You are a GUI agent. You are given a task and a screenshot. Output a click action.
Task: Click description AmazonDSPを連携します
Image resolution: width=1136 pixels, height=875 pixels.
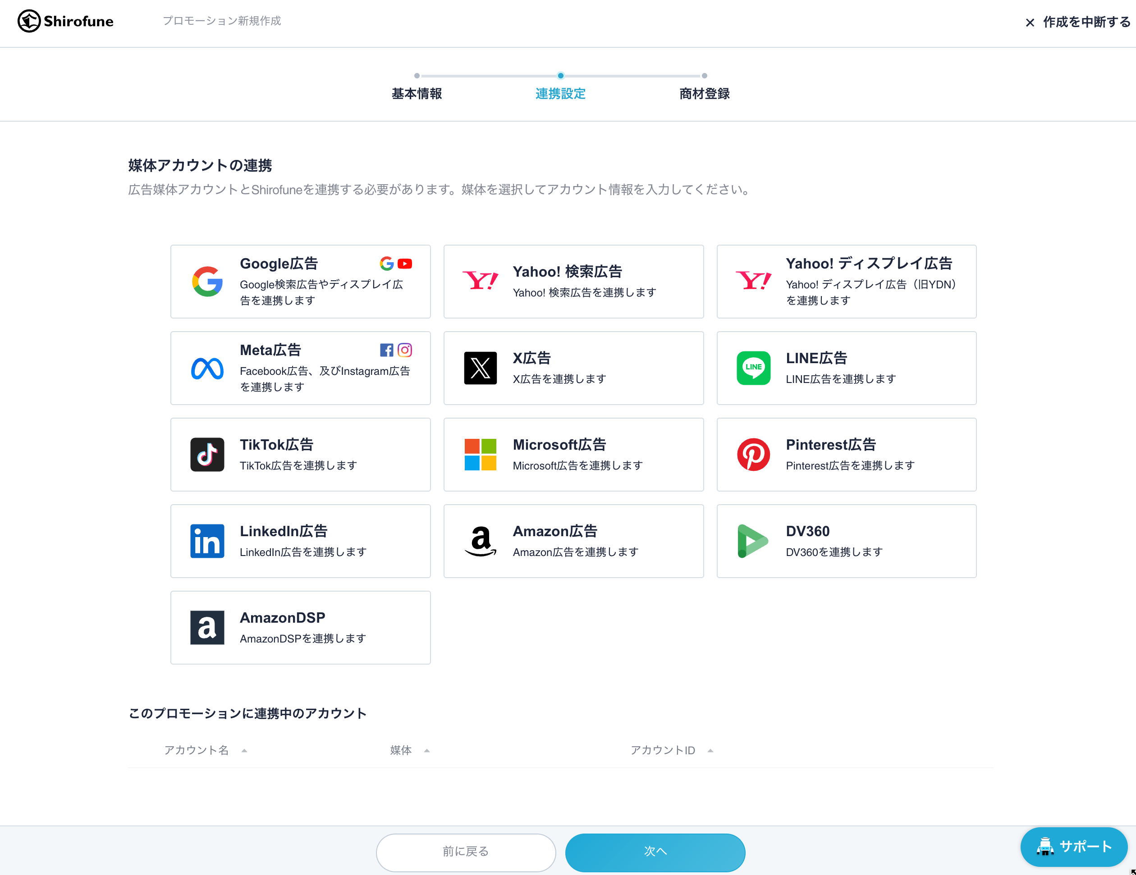pos(303,638)
